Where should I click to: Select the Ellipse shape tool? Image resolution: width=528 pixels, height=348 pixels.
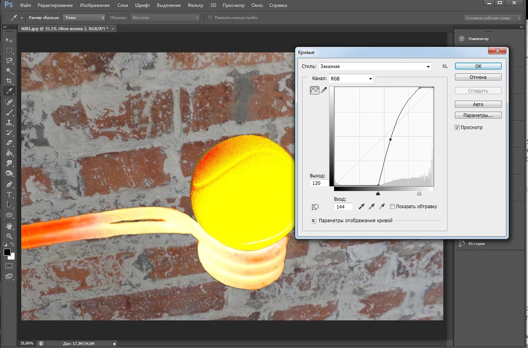9,215
